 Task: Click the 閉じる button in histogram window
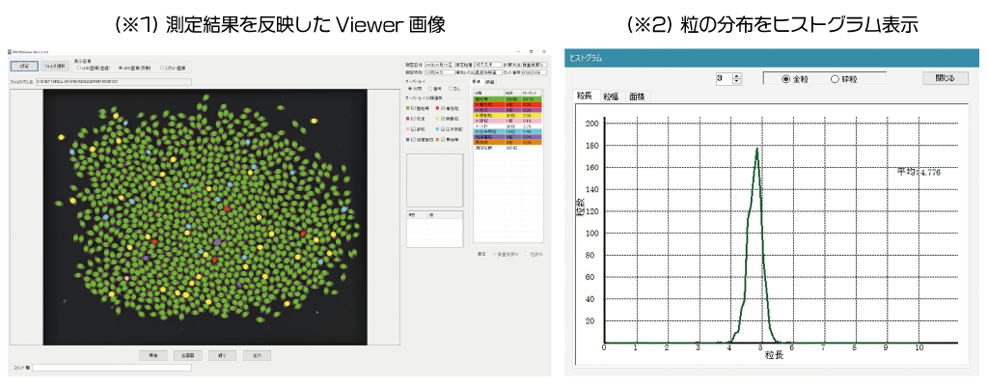[945, 78]
